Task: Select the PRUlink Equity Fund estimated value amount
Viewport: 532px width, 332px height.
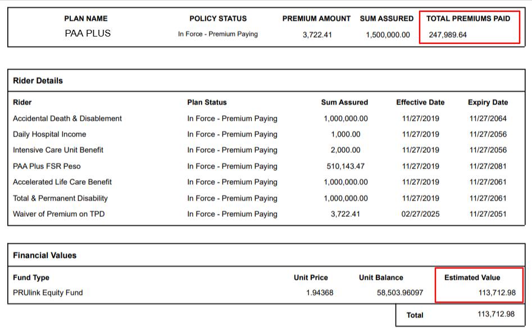Action: click(x=497, y=293)
